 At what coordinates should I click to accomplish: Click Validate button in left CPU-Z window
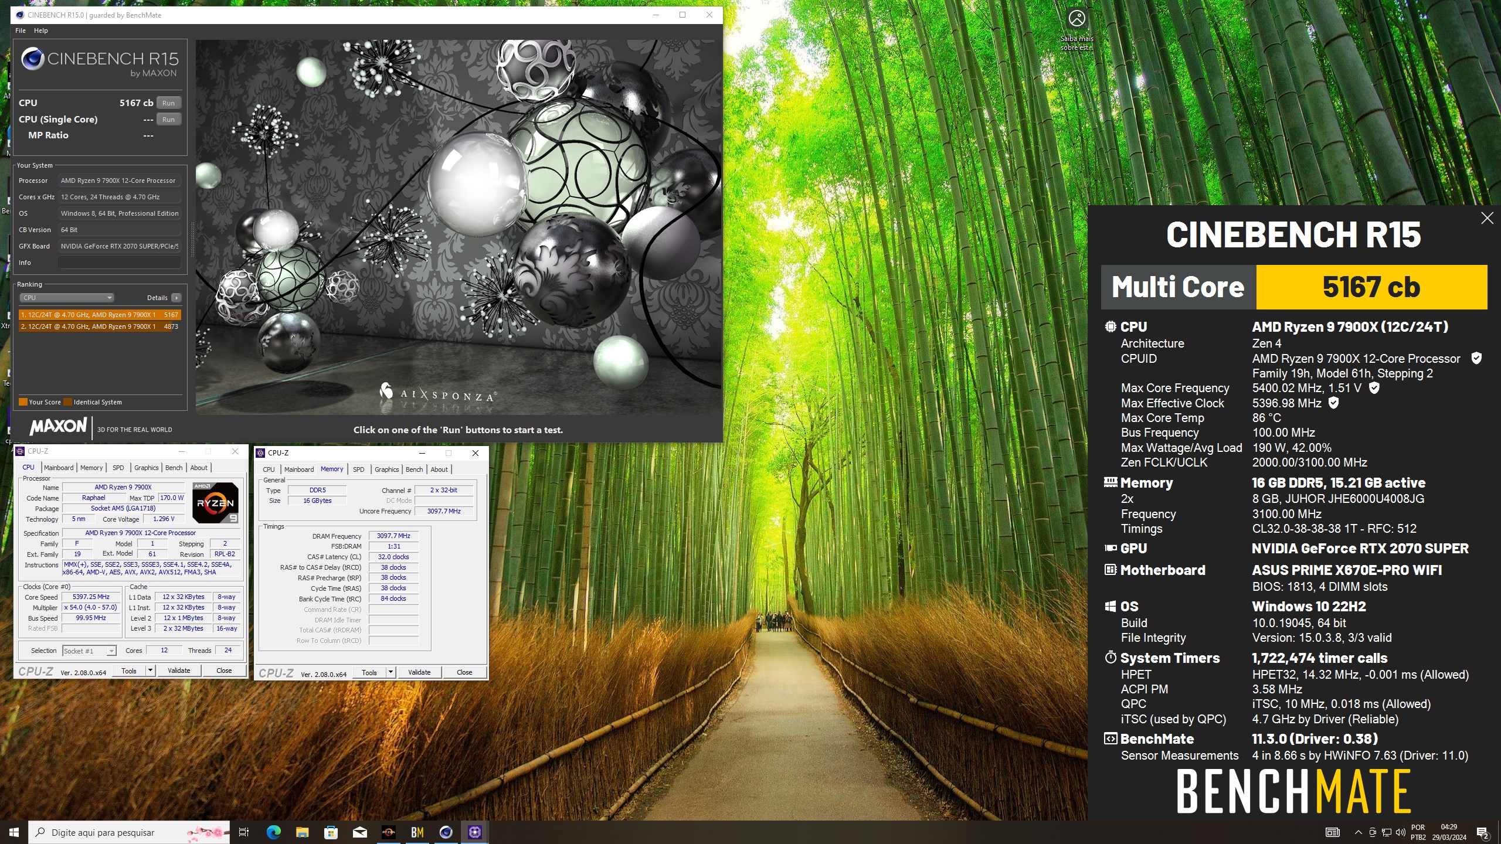(179, 671)
